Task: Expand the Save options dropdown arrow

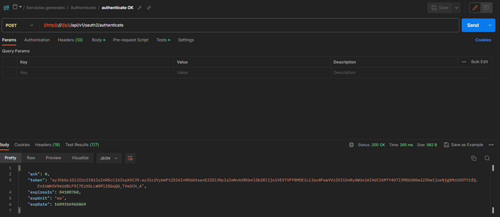Action: pyautogui.click(x=457, y=8)
